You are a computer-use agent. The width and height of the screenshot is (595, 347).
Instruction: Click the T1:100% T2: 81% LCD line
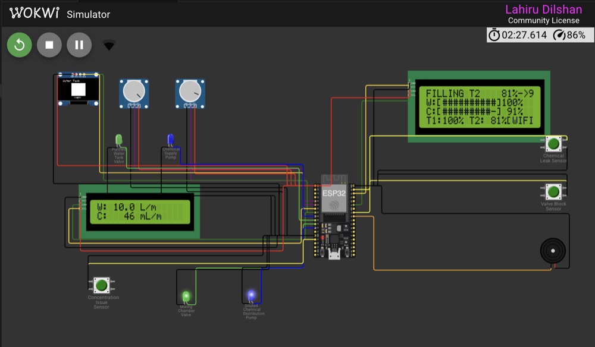tap(480, 121)
